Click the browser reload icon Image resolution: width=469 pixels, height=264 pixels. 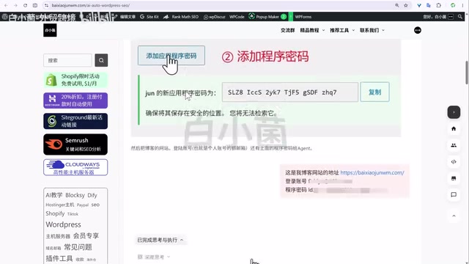(x=25, y=5)
